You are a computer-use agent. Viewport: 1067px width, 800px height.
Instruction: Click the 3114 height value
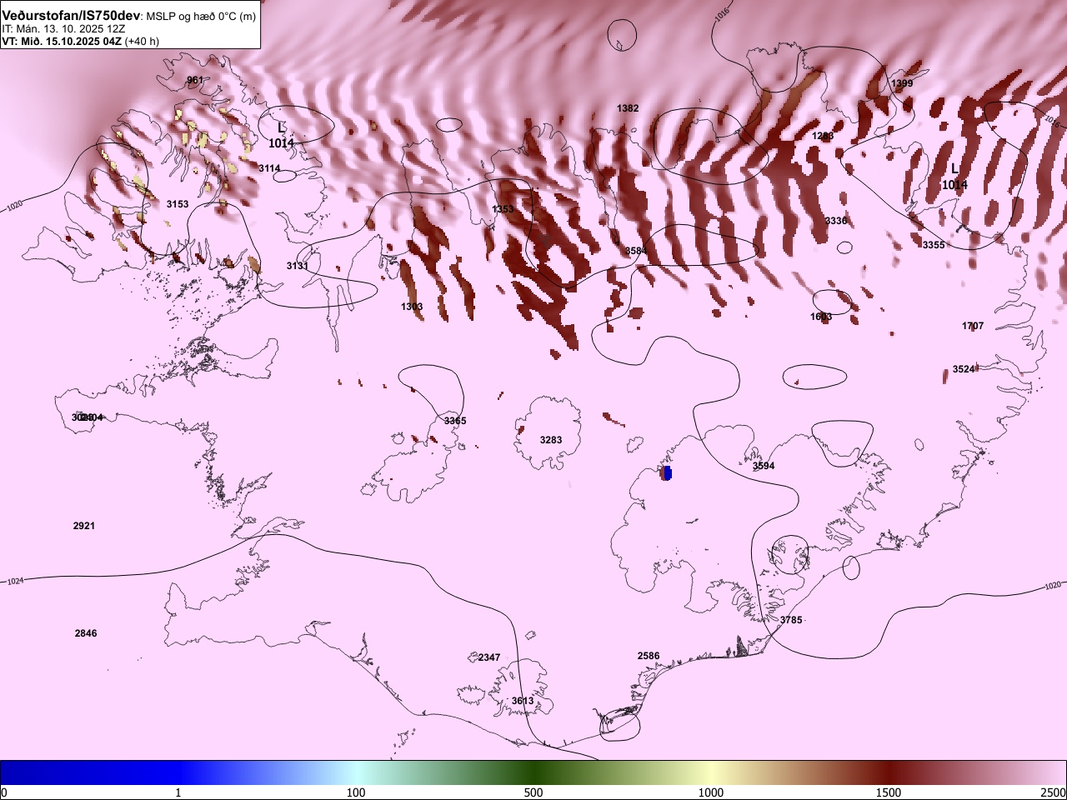point(269,168)
